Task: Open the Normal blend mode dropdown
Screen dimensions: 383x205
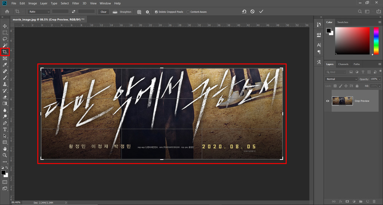Action: pos(341,79)
